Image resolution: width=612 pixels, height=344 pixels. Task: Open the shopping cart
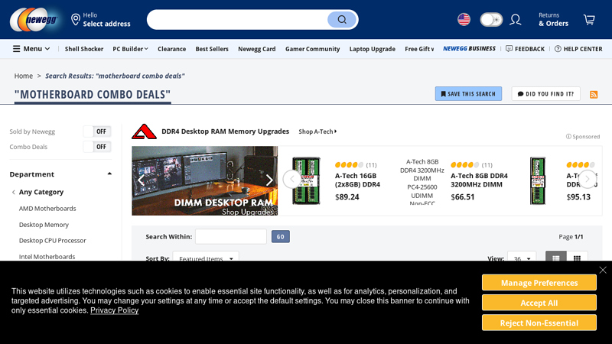(589, 20)
